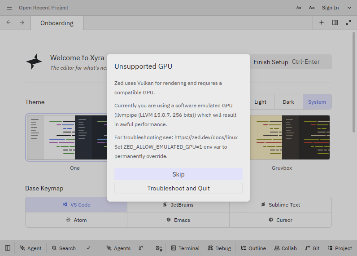This screenshot has height=256, width=357.
Task: Click the checkmark diagnostics icon
Action: tap(88, 248)
